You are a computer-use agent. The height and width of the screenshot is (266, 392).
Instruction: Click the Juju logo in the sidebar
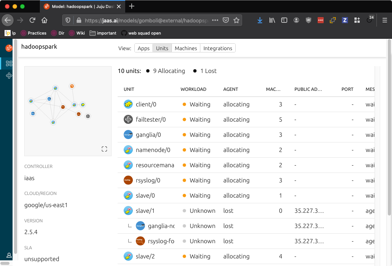click(x=8, y=48)
